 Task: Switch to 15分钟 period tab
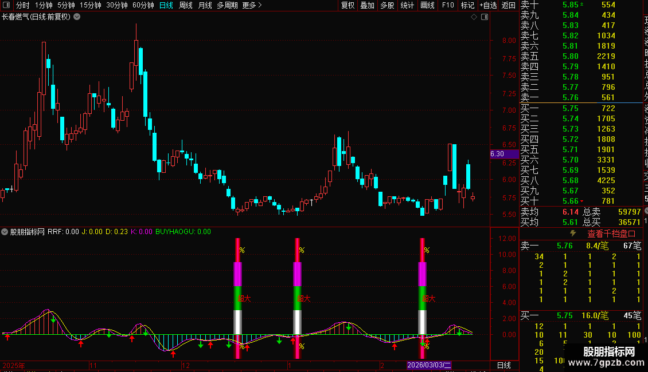point(91,5)
